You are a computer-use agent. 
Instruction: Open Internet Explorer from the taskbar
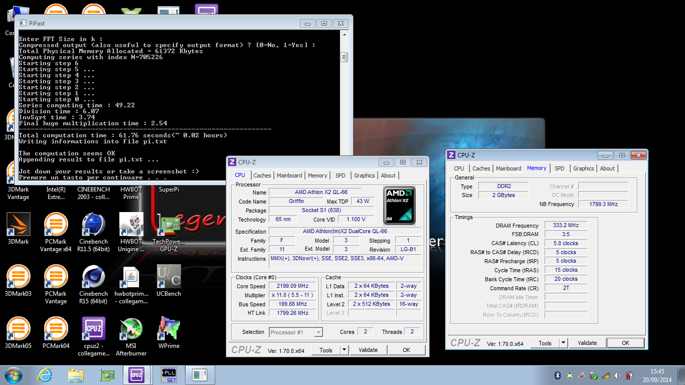pos(45,375)
